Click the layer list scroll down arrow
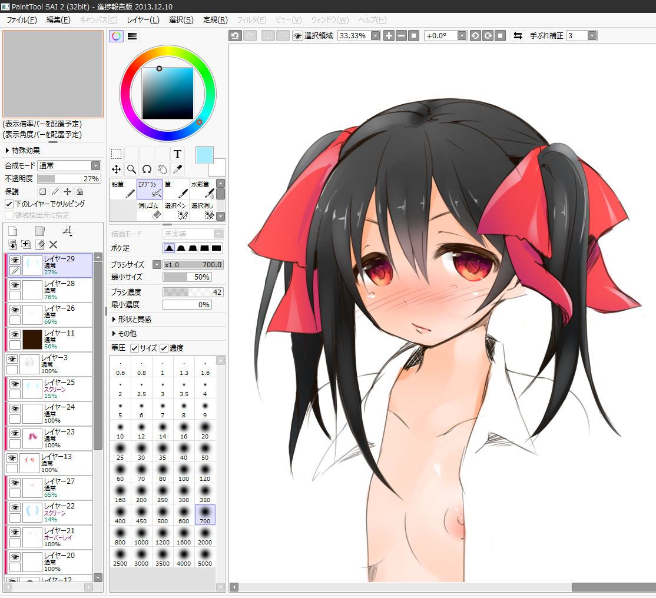 (x=98, y=577)
